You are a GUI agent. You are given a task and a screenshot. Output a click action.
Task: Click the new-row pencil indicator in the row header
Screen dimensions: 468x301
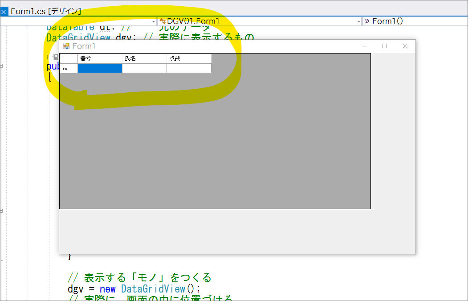pyautogui.click(x=66, y=68)
